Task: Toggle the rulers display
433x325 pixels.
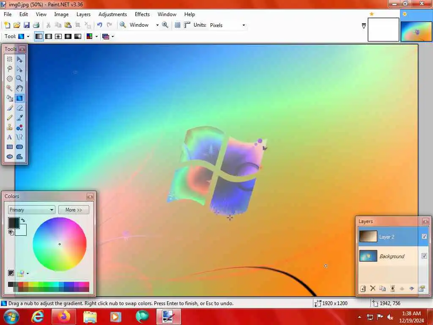Action: [x=187, y=25]
